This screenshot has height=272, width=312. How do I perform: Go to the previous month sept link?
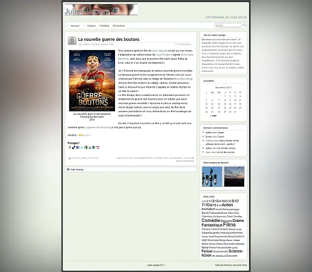[x=213, y=116]
